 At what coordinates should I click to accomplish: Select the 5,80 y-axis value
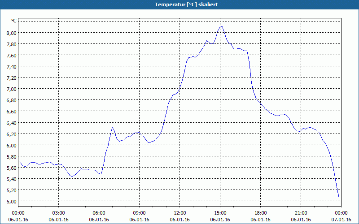12,156
